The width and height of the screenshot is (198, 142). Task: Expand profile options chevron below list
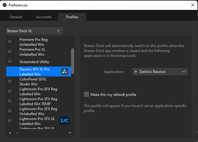click(x=70, y=133)
